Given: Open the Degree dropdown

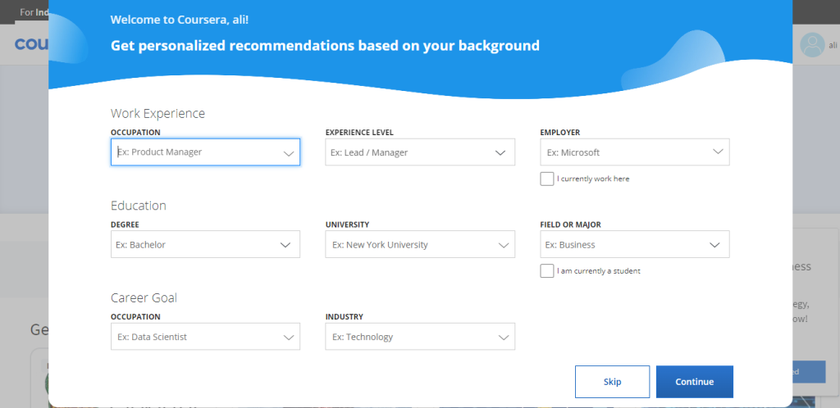Looking at the screenshot, I should (205, 244).
